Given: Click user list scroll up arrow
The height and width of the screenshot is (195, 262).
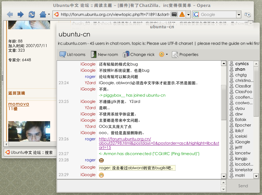Looking at the screenshot, I should point(256,64).
